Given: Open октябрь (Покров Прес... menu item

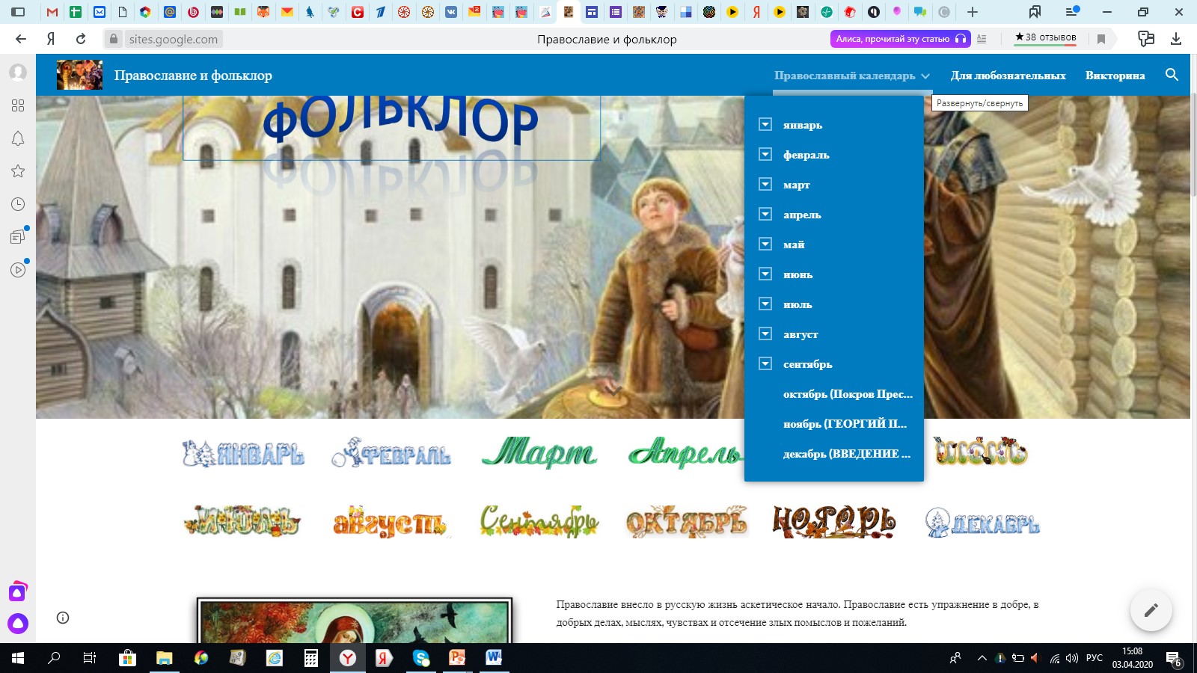Looking at the screenshot, I should click(848, 394).
